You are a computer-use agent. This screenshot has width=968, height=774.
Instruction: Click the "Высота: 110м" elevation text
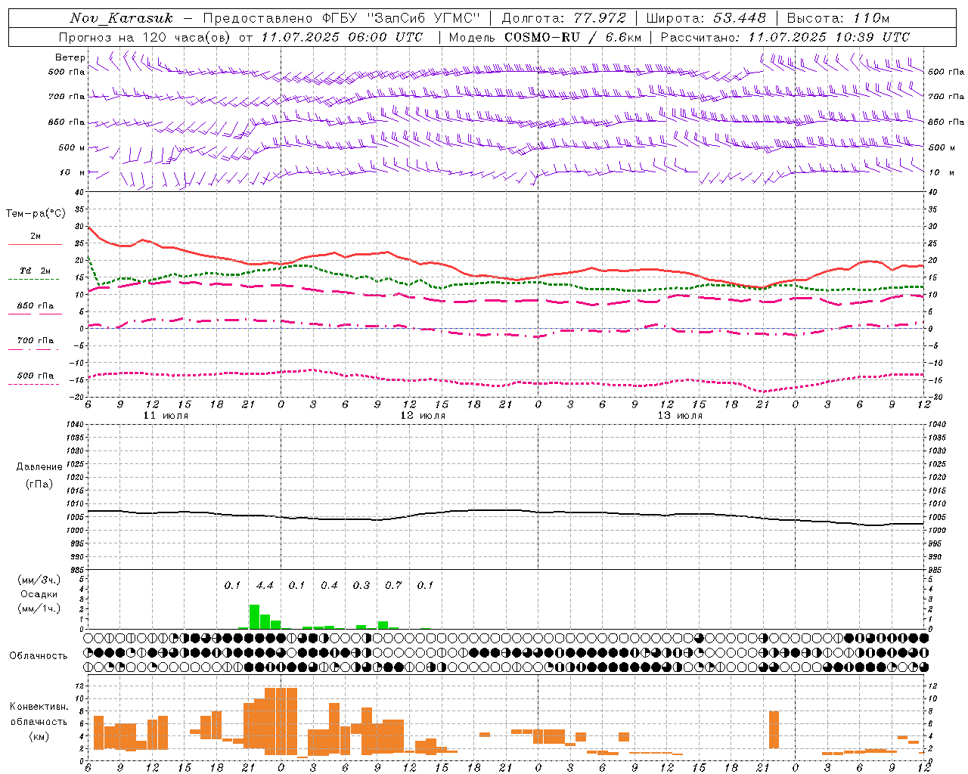pyautogui.click(x=839, y=18)
